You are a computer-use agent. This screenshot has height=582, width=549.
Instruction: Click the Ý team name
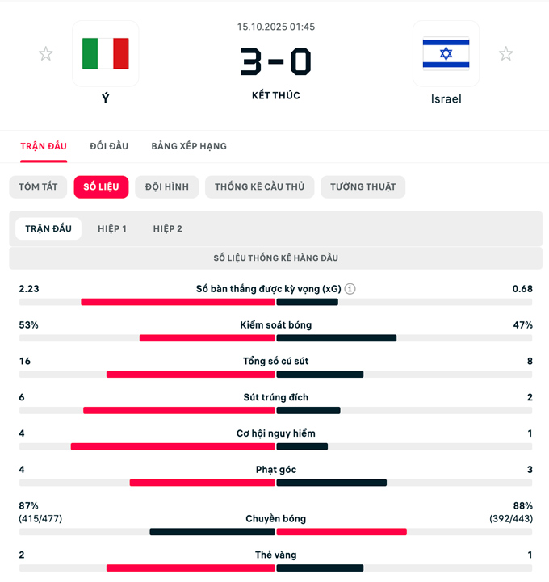click(x=106, y=98)
